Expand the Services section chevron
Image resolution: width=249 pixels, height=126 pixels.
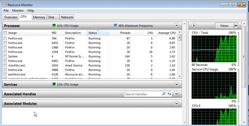[x=176, y=84]
